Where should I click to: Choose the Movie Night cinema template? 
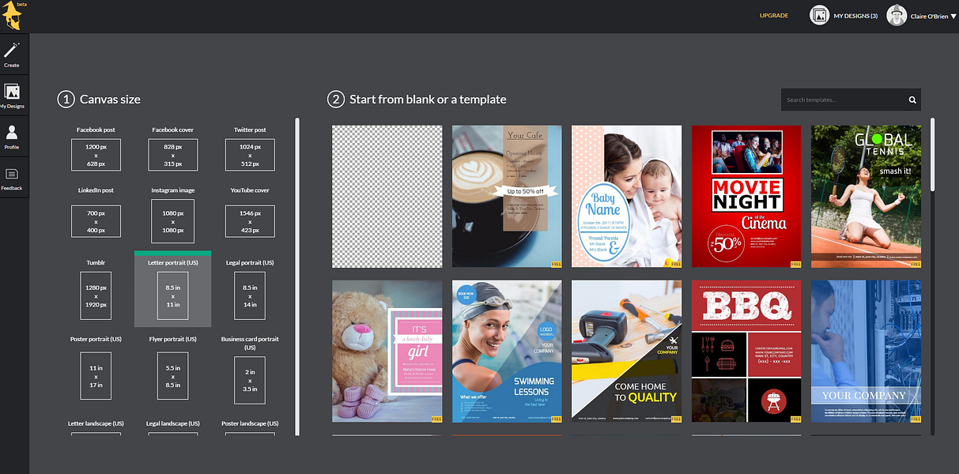[x=746, y=195]
